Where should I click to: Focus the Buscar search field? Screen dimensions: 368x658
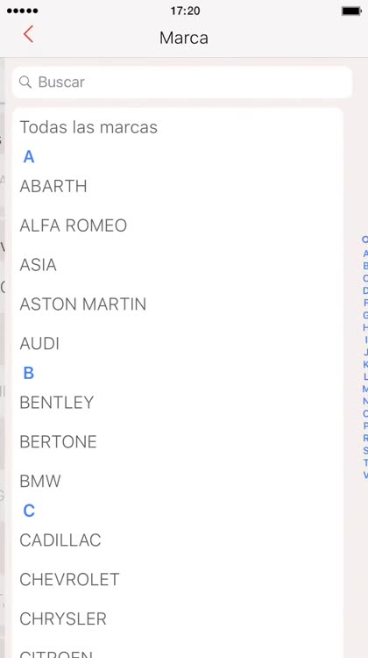pyautogui.click(x=182, y=82)
